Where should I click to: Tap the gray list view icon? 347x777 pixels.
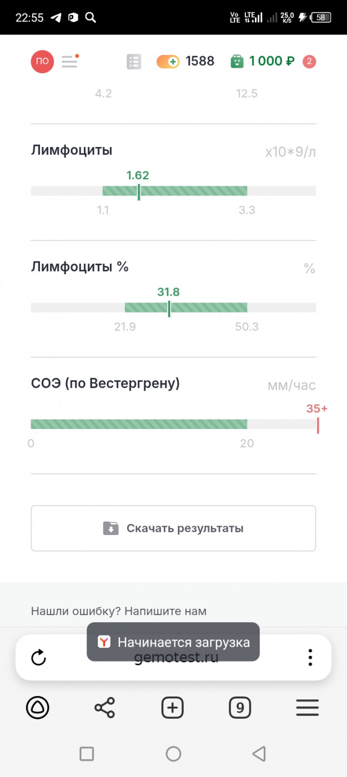[134, 62]
